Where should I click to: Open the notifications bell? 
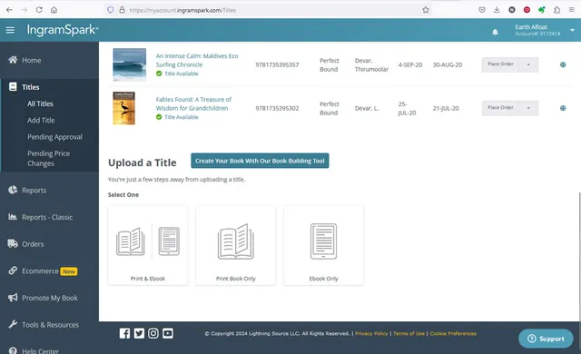[x=495, y=32]
